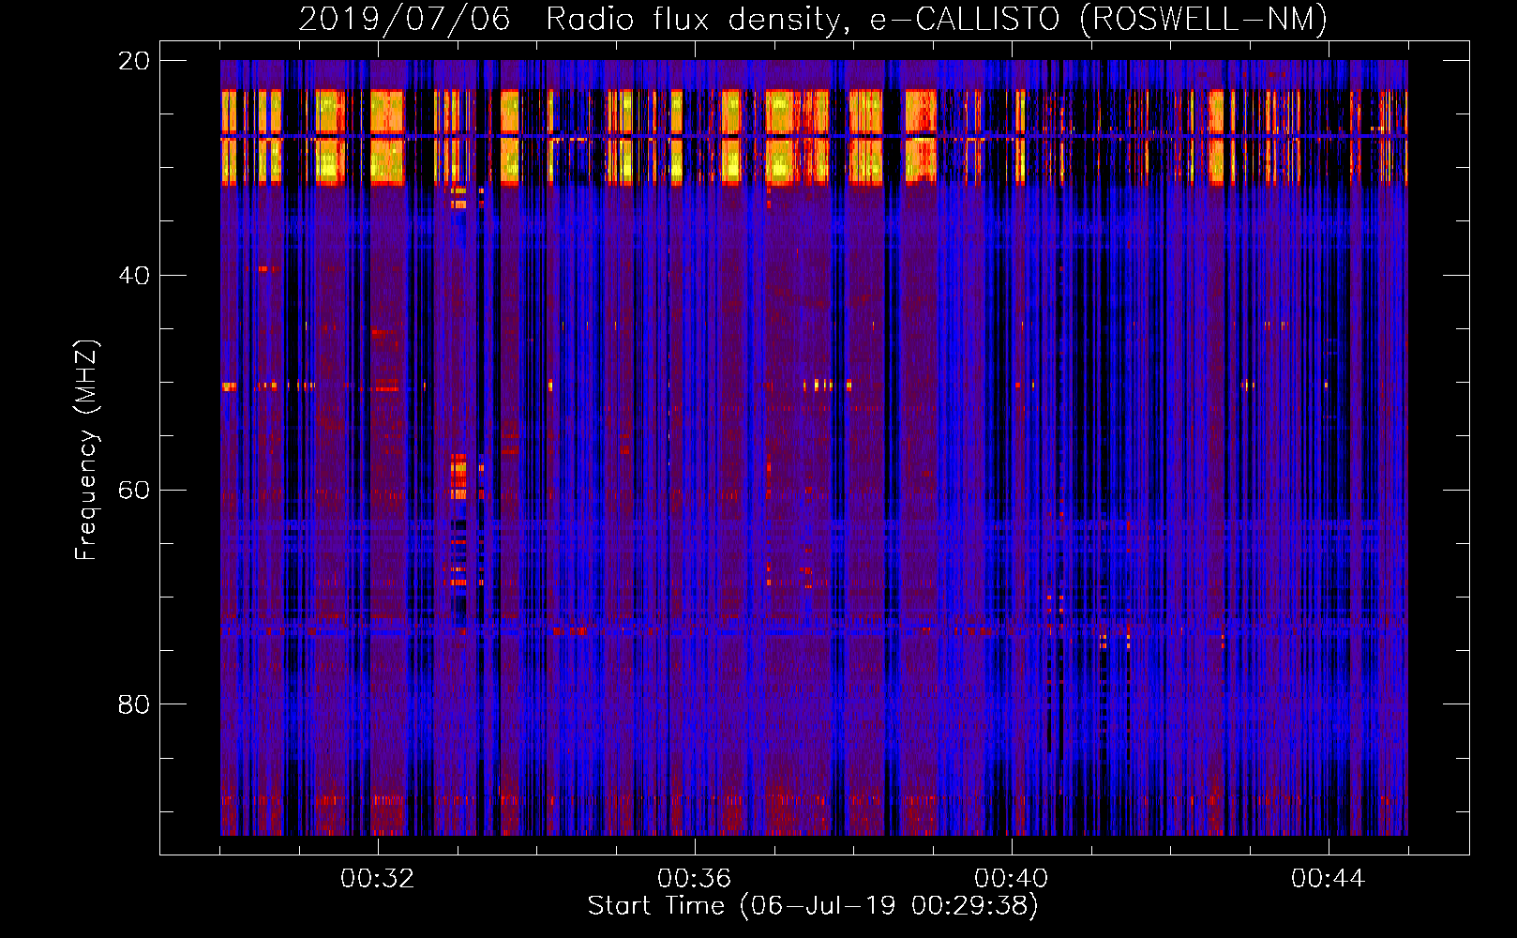Click the time tick label "00:32"
Image resolution: width=1517 pixels, height=938 pixels.
pyautogui.click(x=377, y=879)
